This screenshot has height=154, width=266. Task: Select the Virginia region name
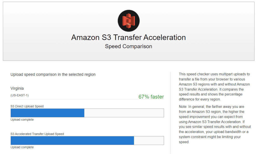pyautogui.click(x=17, y=88)
